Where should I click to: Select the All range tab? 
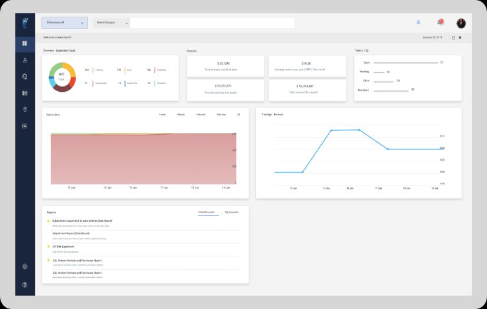click(x=238, y=115)
